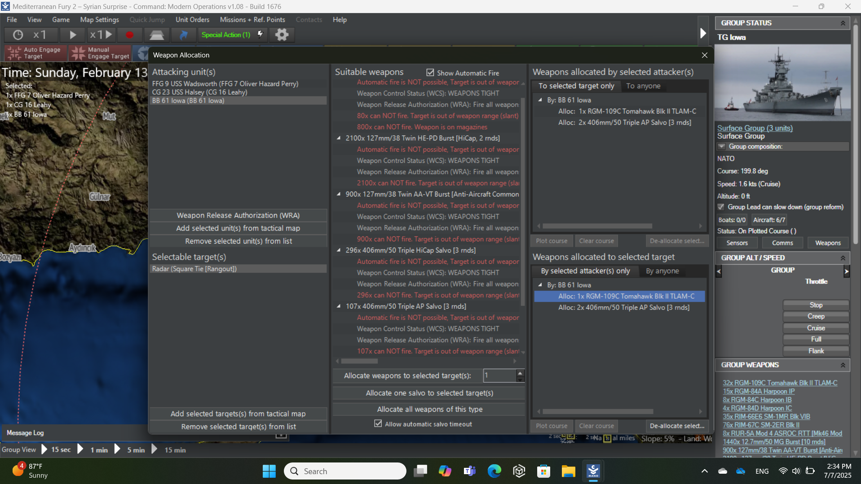
Task: Open the Surface Group (3 units) link
Action: [755, 128]
